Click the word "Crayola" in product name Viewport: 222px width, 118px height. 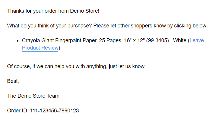[31, 40]
